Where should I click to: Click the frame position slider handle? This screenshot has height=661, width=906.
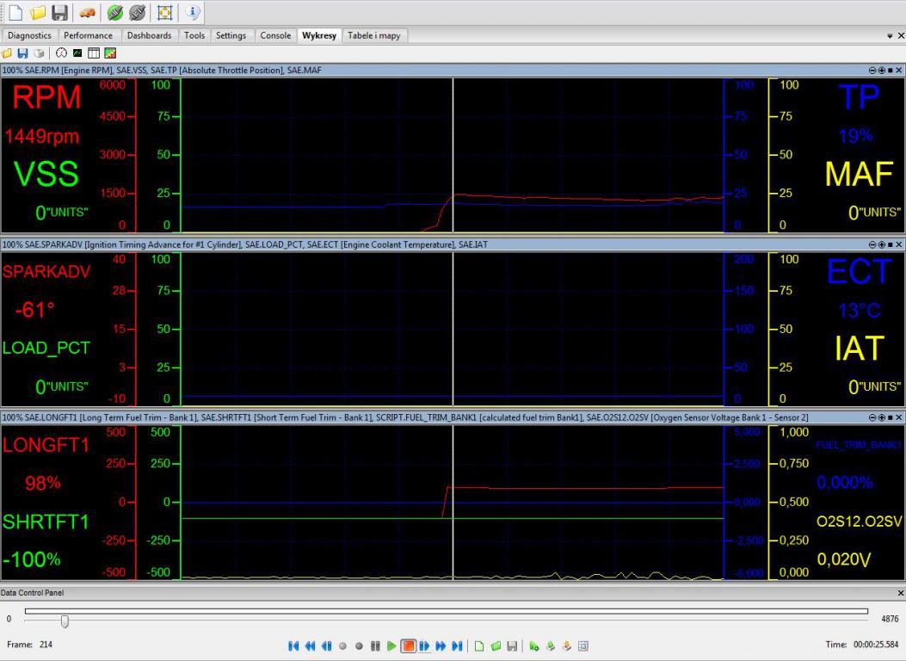coord(65,621)
